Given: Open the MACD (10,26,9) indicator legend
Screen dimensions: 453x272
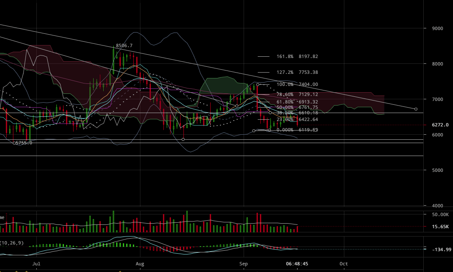Looking at the screenshot, I should click(12, 243).
